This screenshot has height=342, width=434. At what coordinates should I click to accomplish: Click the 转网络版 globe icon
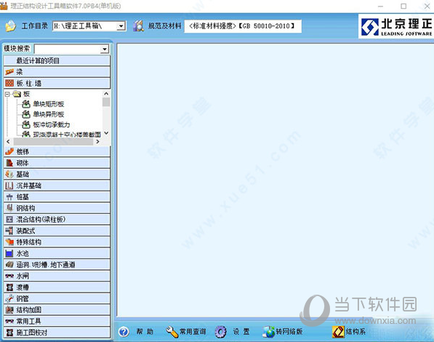268,332
